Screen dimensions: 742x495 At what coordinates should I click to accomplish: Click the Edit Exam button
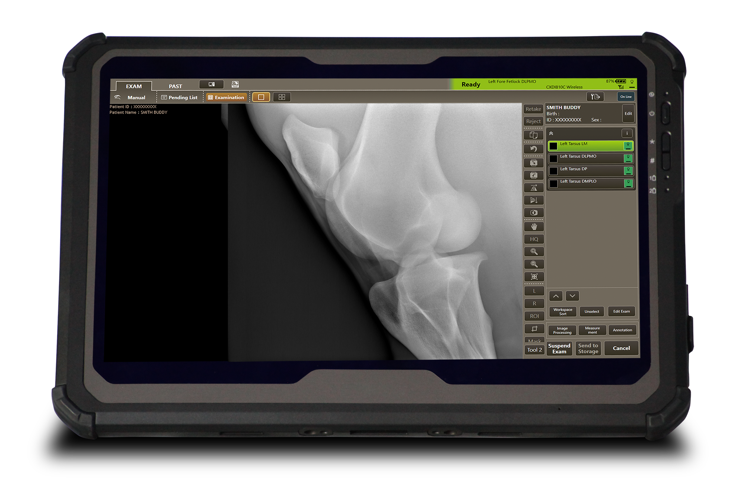coord(621,311)
